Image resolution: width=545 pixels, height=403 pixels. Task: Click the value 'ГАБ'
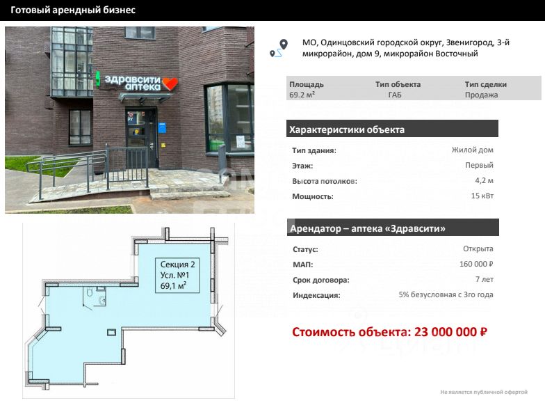(395, 95)
